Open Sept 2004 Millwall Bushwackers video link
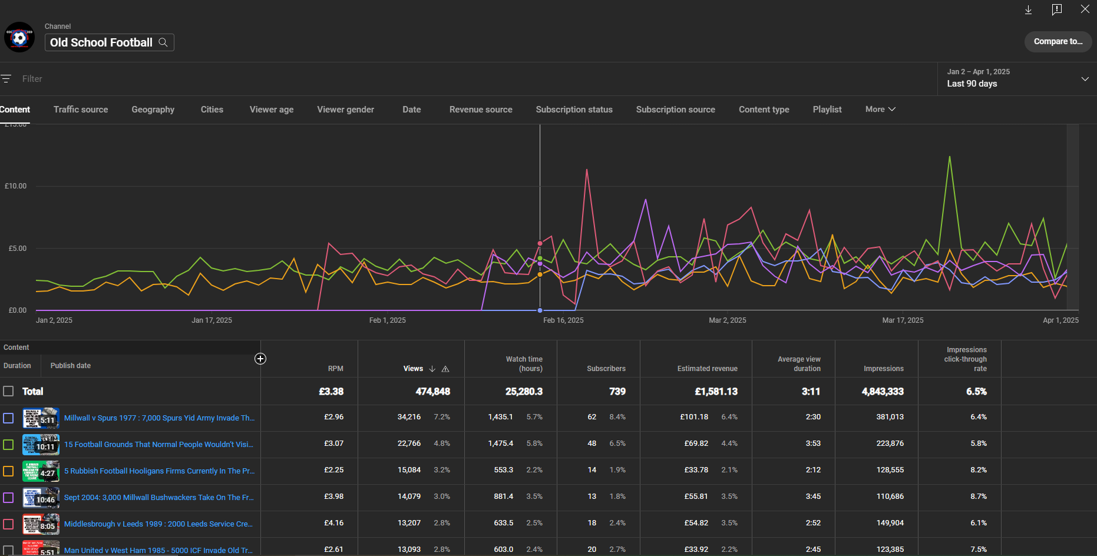 coord(158,498)
